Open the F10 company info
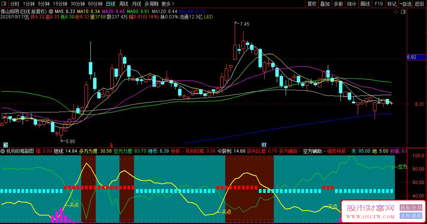Image resolution: width=427 pixels, height=224 pixels. [379, 4]
